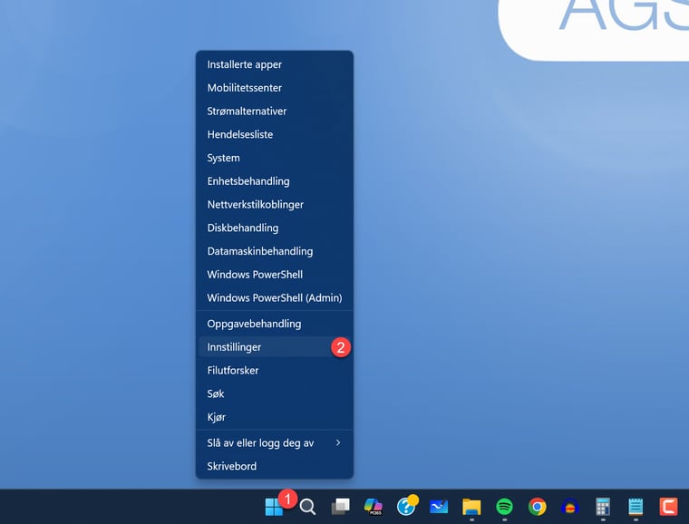This screenshot has height=524, width=689.
Task: Open Task View in the taskbar
Action: click(341, 507)
